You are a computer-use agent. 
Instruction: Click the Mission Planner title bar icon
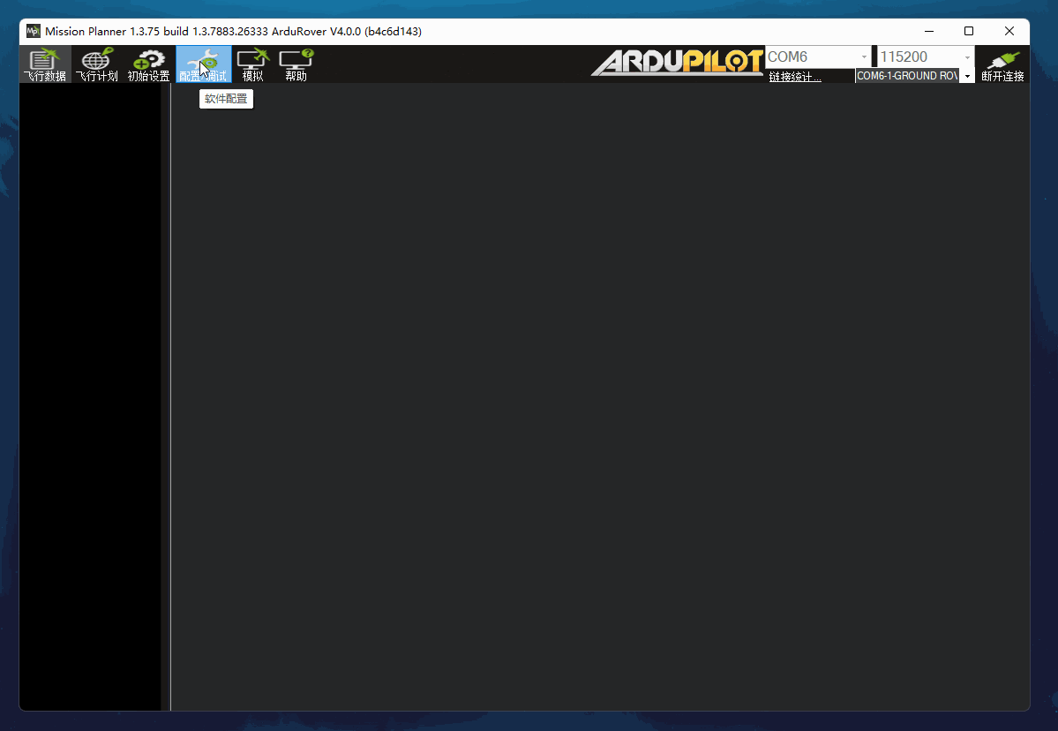click(33, 31)
